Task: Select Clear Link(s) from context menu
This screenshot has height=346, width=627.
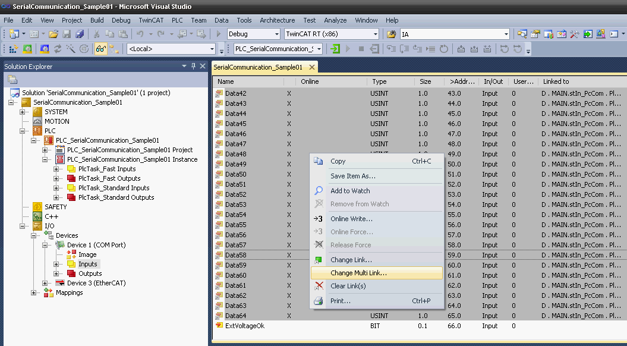Action: (377, 286)
